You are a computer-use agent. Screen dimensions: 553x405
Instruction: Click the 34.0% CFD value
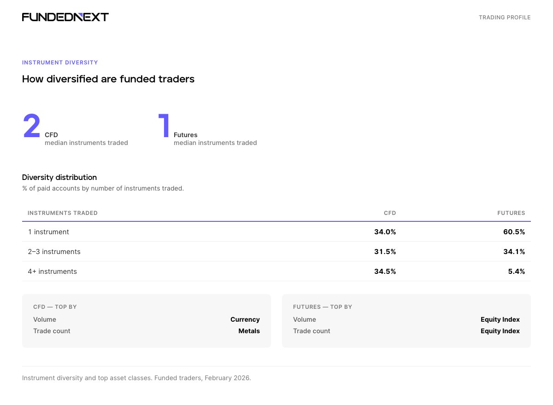click(x=385, y=232)
